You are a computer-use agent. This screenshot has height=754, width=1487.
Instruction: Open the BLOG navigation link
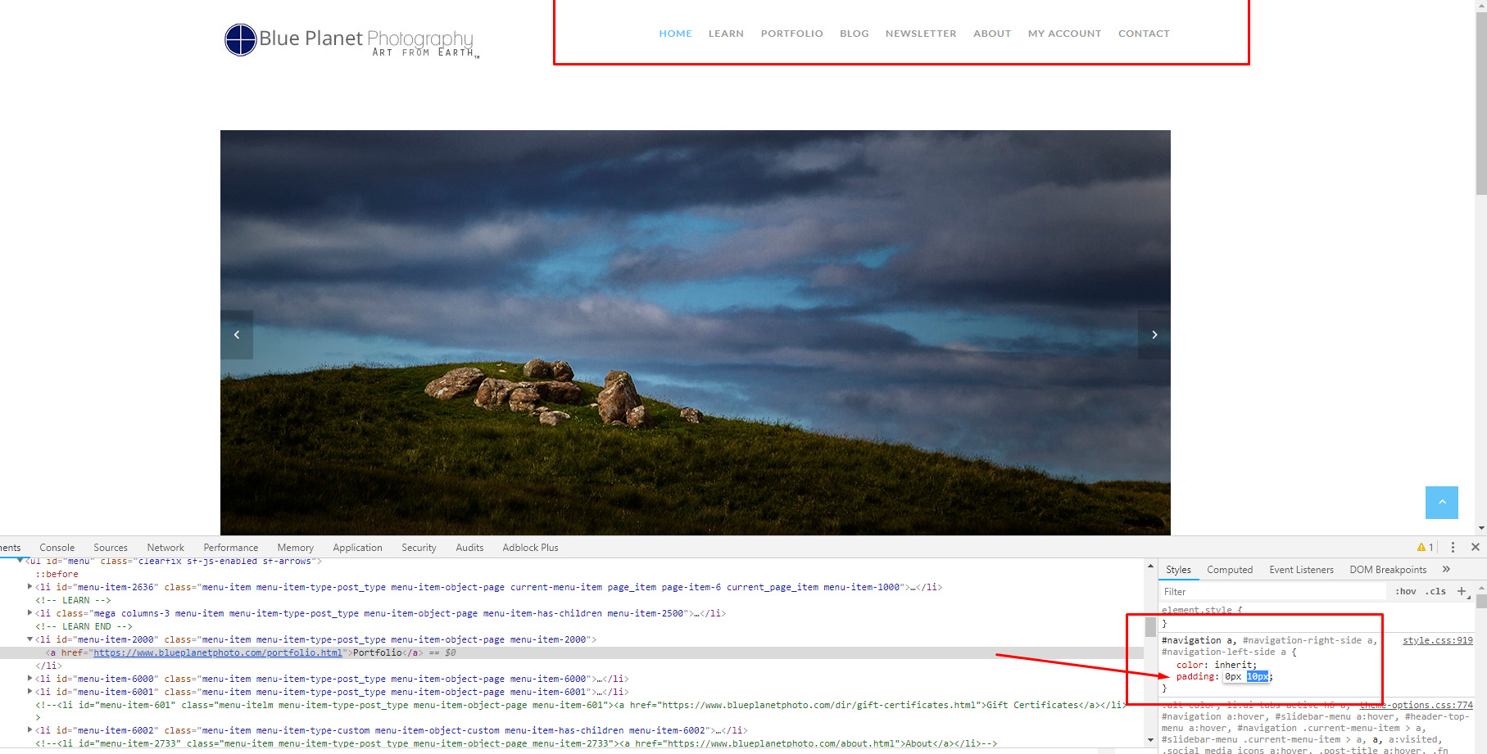point(854,34)
